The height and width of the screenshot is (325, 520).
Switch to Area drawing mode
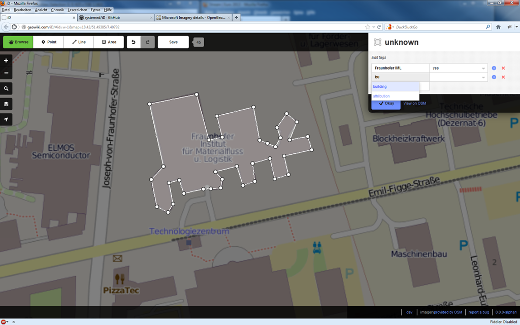pos(109,42)
